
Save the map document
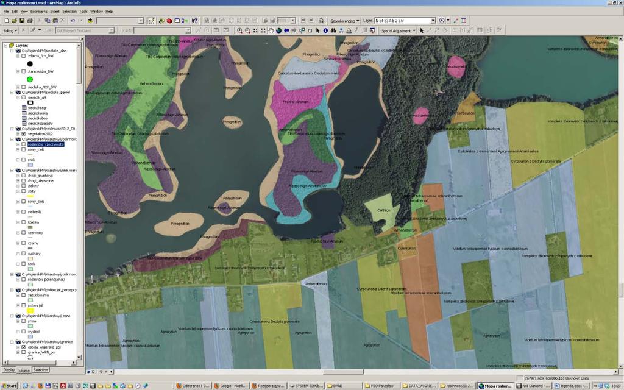click(22, 21)
